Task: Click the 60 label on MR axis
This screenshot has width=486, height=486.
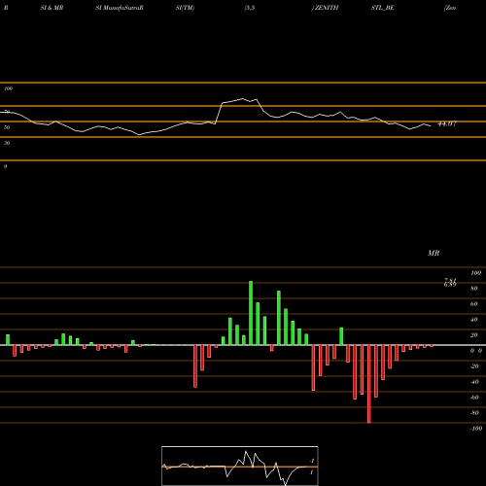Action: (x=474, y=304)
